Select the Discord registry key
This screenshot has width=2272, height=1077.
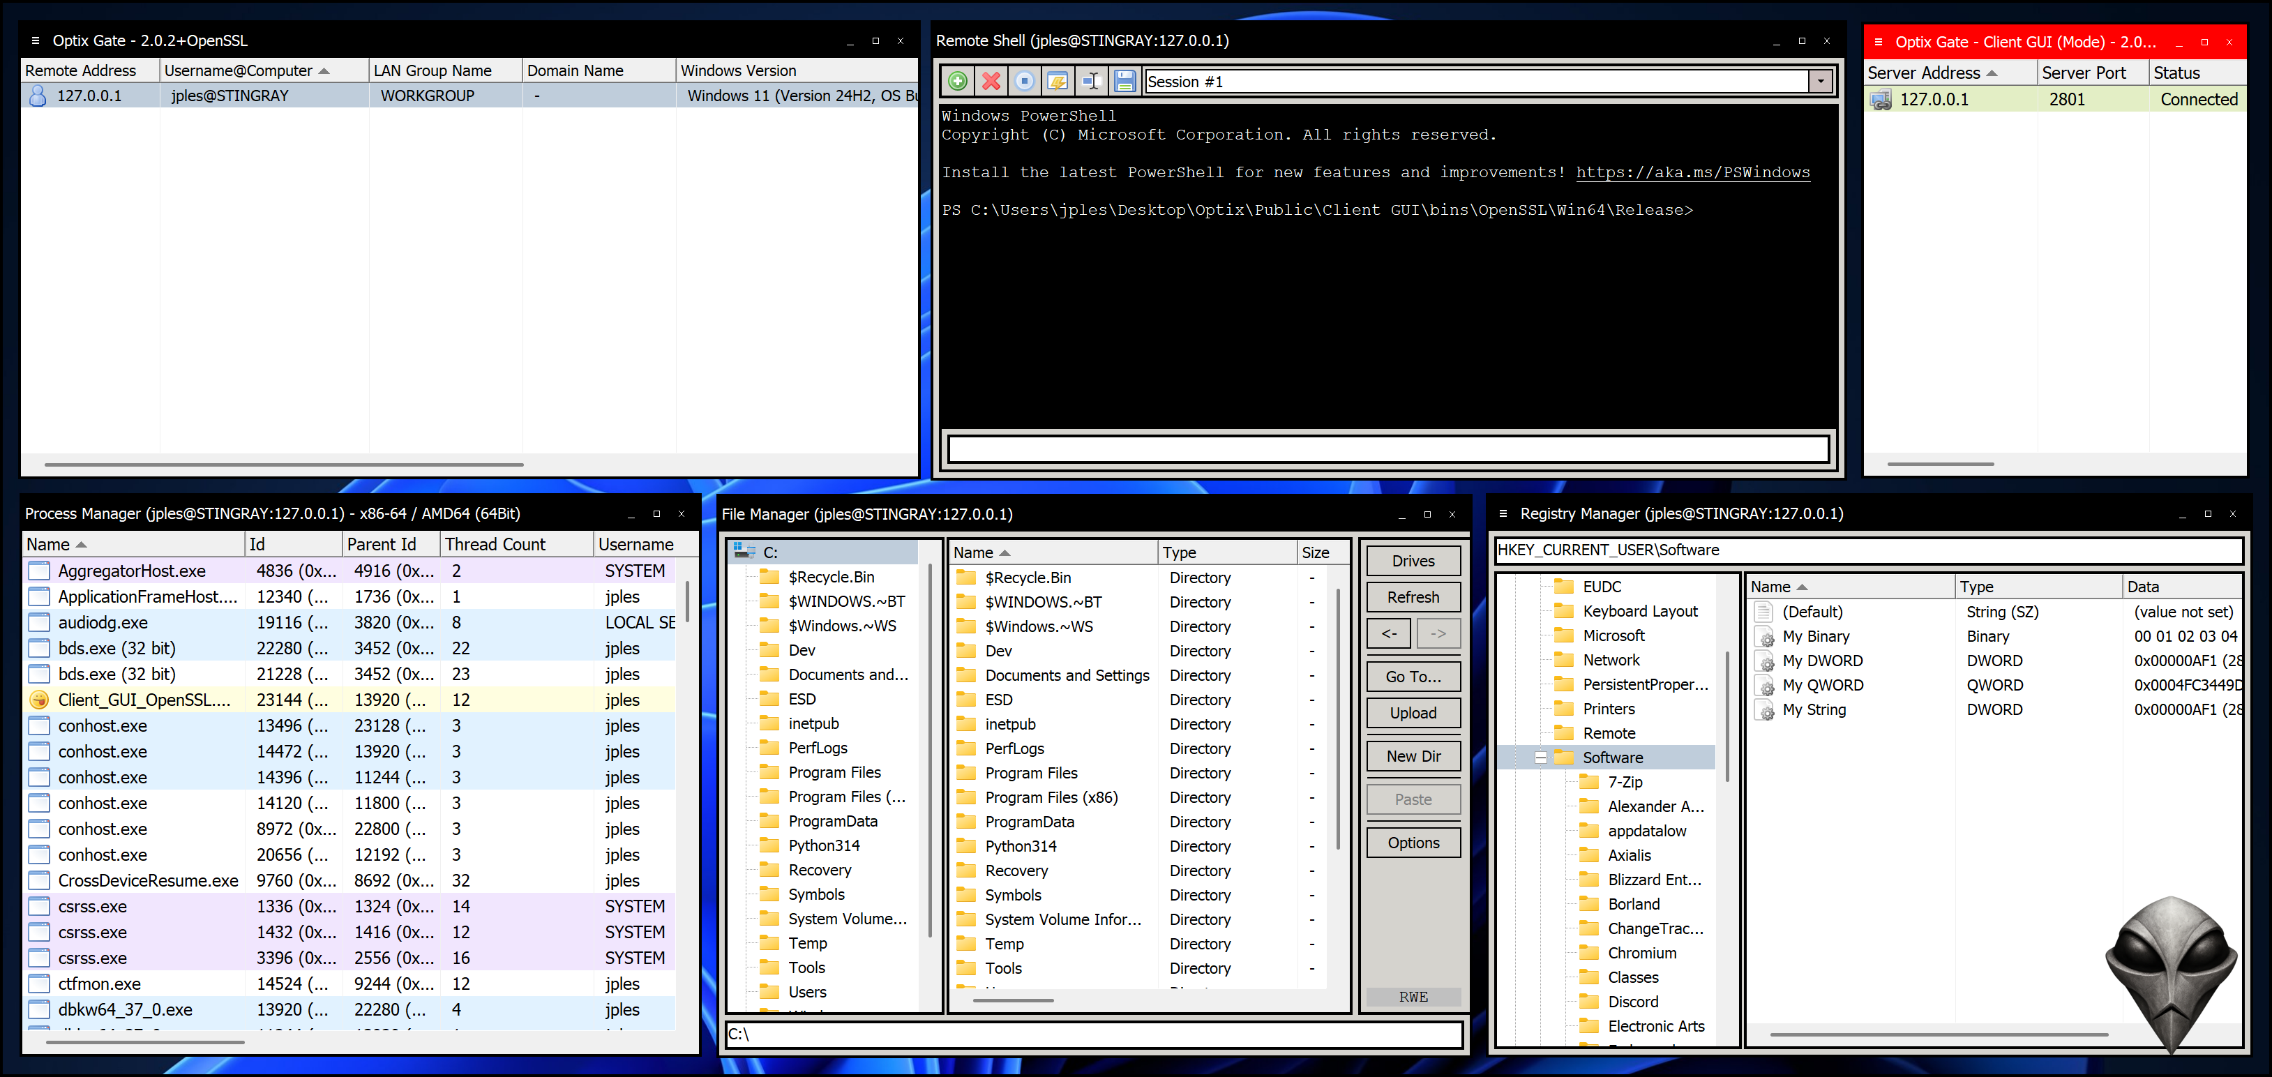[x=1632, y=1001]
